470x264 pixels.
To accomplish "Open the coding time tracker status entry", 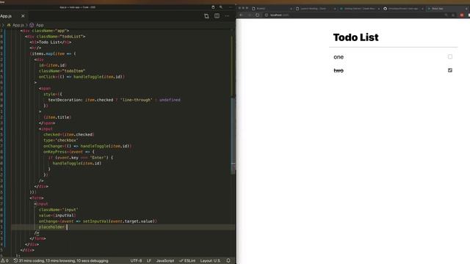I will [61, 261].
